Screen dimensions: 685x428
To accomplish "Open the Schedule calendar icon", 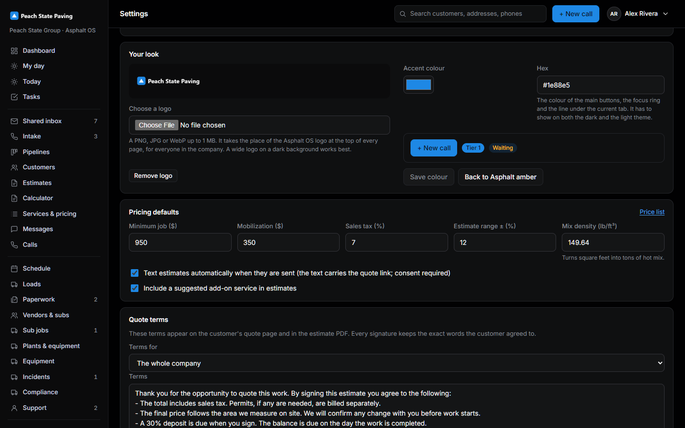I will coord(14,269).
